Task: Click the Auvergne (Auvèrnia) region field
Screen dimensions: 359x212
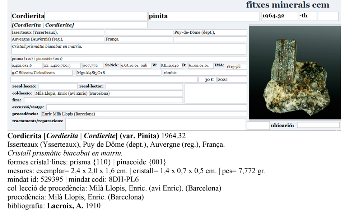Action: coord(57,39)
